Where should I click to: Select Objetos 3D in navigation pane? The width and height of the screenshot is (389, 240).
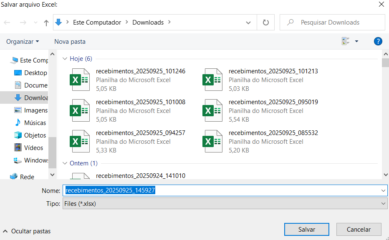pyautogui.click(x=35, y=135)
